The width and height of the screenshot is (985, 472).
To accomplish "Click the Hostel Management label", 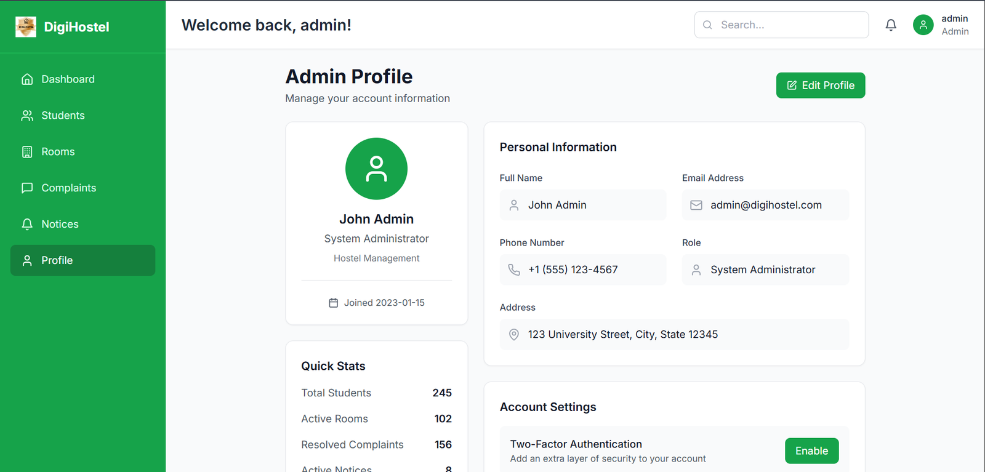I will (376, 258).
